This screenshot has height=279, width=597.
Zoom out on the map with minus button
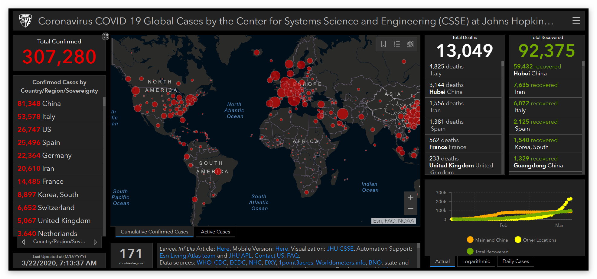click(410, 209)
